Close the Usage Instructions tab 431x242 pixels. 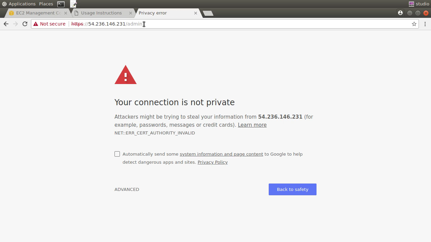pyautogui.click(x=131, y=13)
